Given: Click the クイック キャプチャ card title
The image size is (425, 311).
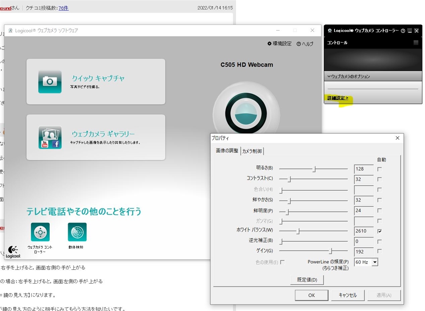Looking at the screenshot, I should pyautogui.click(x=98, y=78).
